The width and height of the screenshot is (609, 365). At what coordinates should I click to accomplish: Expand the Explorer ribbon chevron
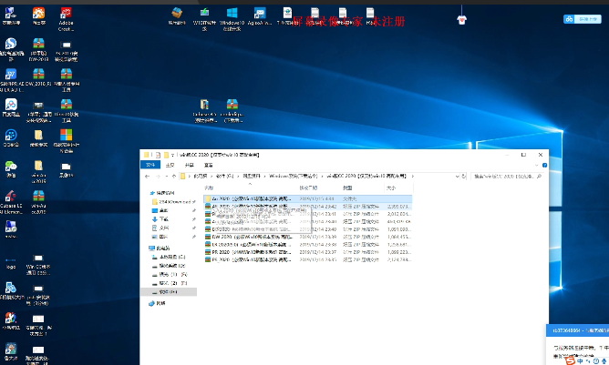(x=536, y=166)
